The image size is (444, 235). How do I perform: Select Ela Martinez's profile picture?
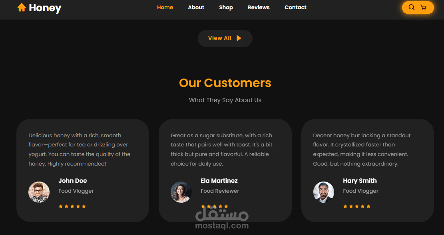click(181, 192)
